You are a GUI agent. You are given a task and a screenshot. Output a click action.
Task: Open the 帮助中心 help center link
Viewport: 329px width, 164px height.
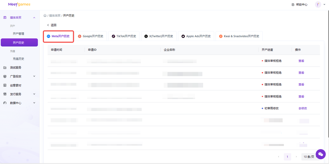[301, 5]
